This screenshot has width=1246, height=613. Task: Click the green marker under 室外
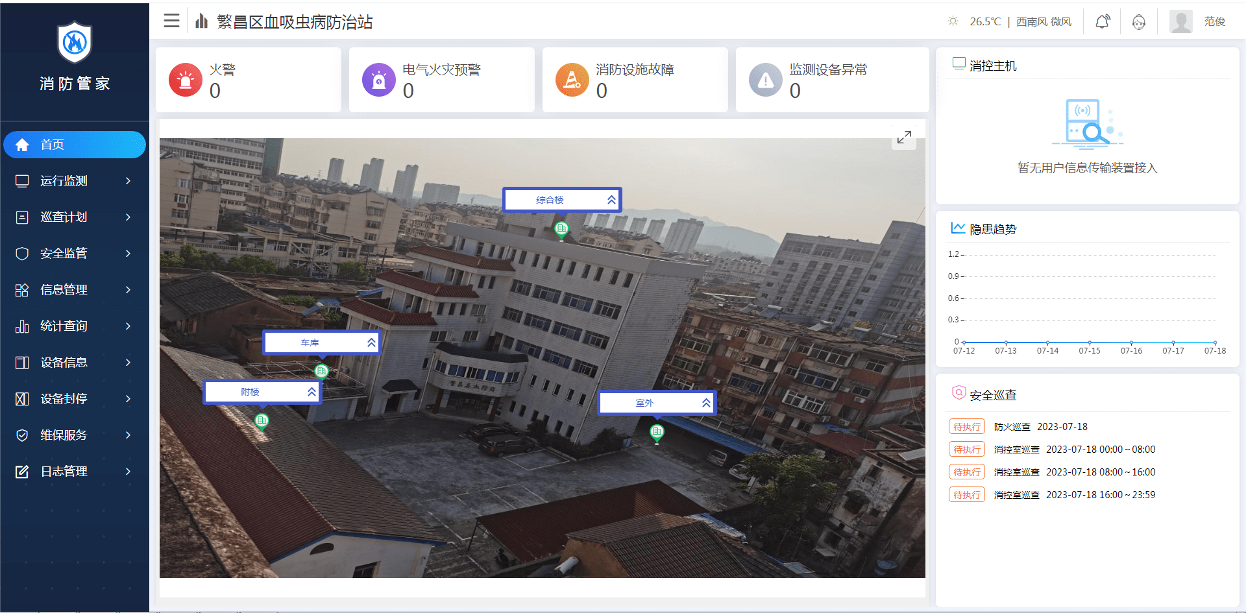[x=657, y=432]
